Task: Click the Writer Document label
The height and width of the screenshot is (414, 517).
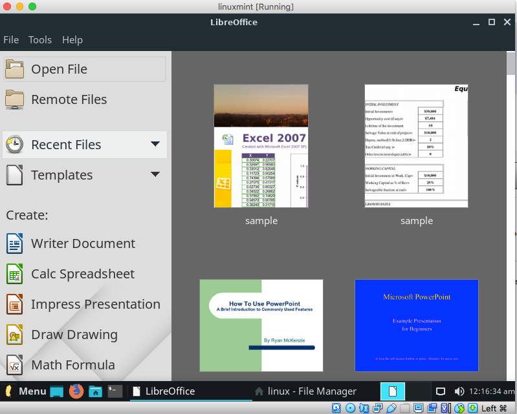Action: click(83, 243)
